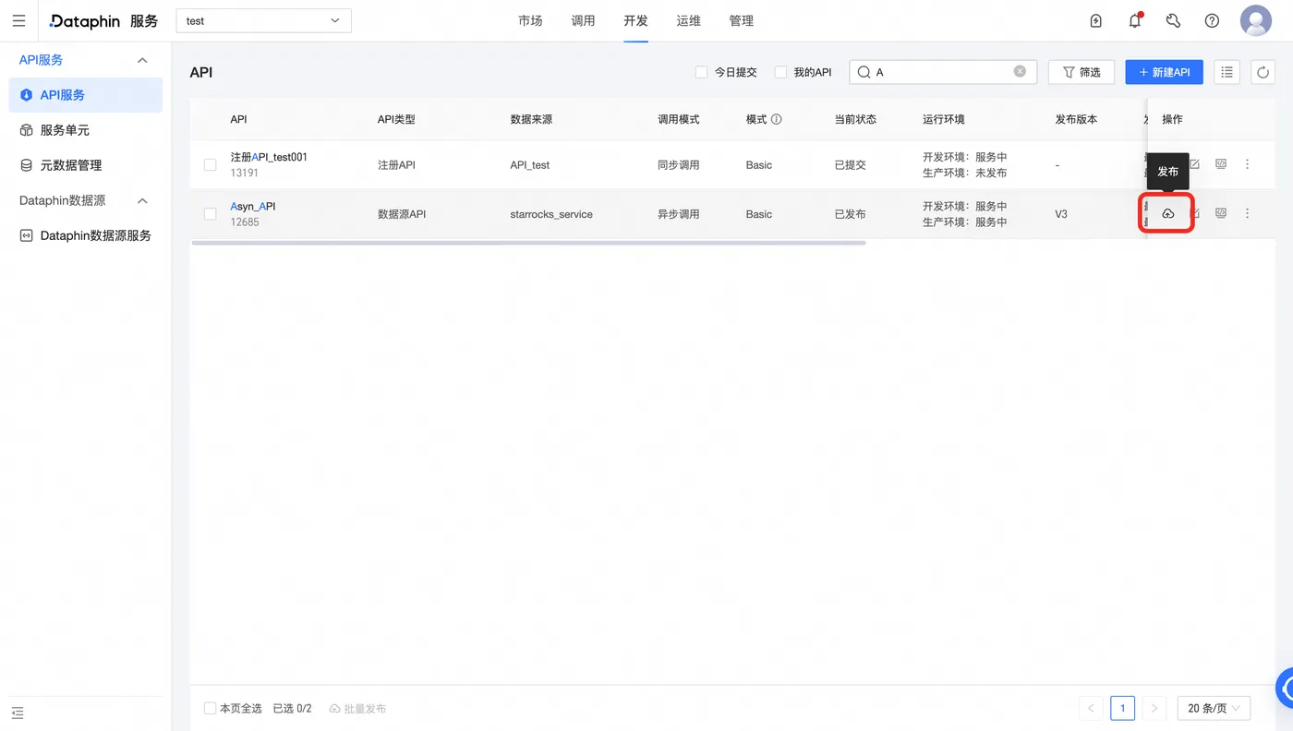Open the 20 条/页 page size dropdown
1293x731 pixels.
coord(1214,709)
